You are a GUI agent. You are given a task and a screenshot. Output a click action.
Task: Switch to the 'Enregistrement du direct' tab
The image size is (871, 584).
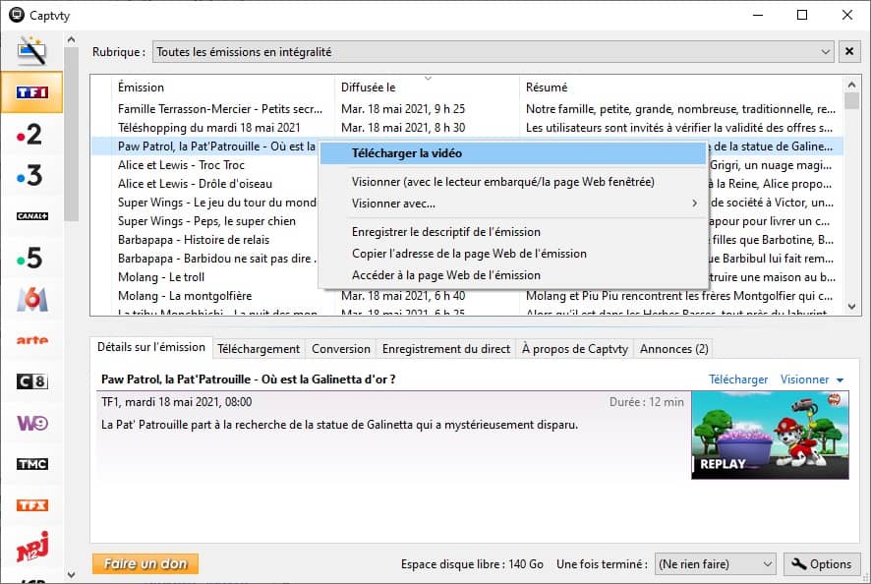click(x=445, y=349)
